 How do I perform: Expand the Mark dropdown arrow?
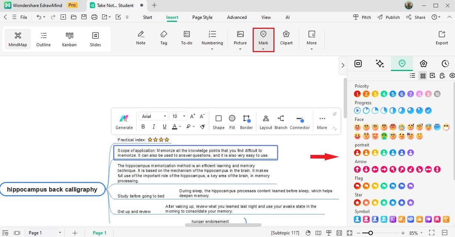coord(263,49)
